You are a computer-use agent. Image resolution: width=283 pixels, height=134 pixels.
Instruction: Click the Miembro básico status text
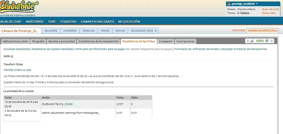246,9
